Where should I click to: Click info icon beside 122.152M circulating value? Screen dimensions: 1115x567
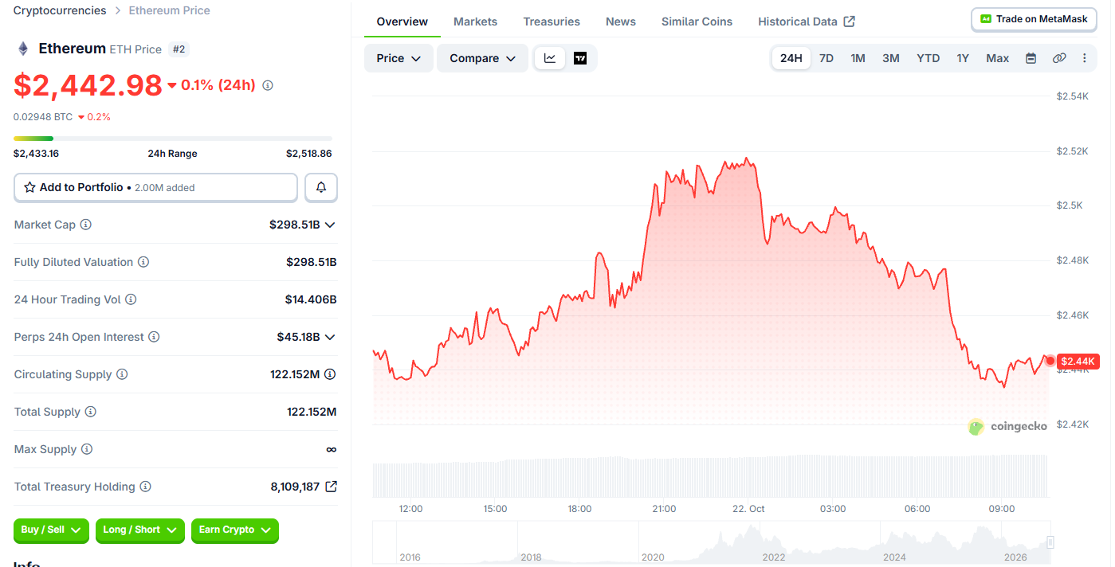click(x=330, y=374)
